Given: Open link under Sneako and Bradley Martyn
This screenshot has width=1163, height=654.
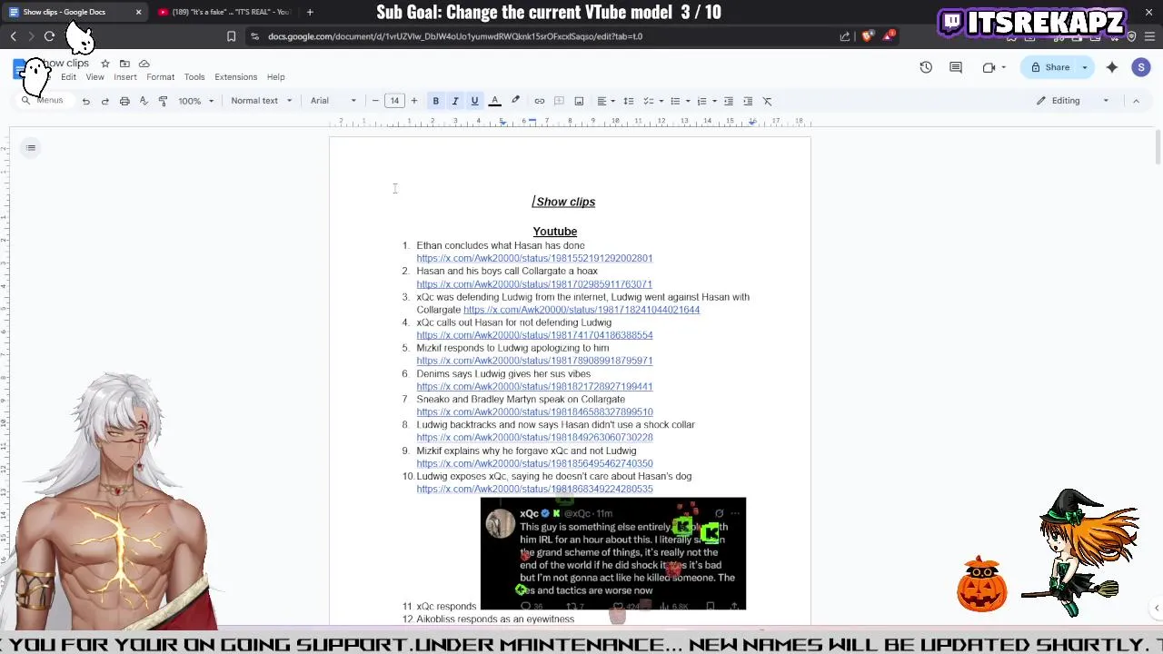Looking at the screenshot, I should (x=534, y=411).
